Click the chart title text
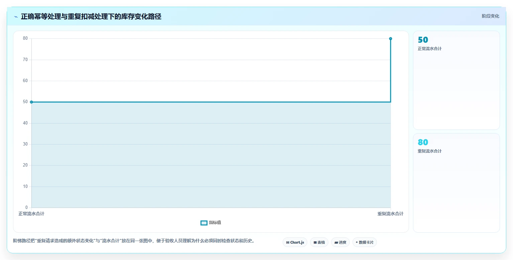This screenshot has height=260, width=513. 91,16
